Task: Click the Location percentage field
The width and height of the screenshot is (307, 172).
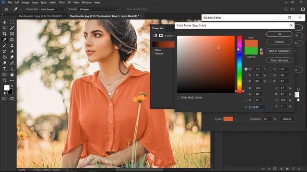Action: click(267, 119)
